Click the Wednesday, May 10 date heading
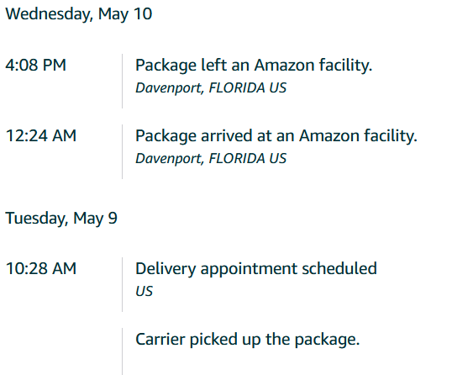The image size is (452, 375). (79, 14)
